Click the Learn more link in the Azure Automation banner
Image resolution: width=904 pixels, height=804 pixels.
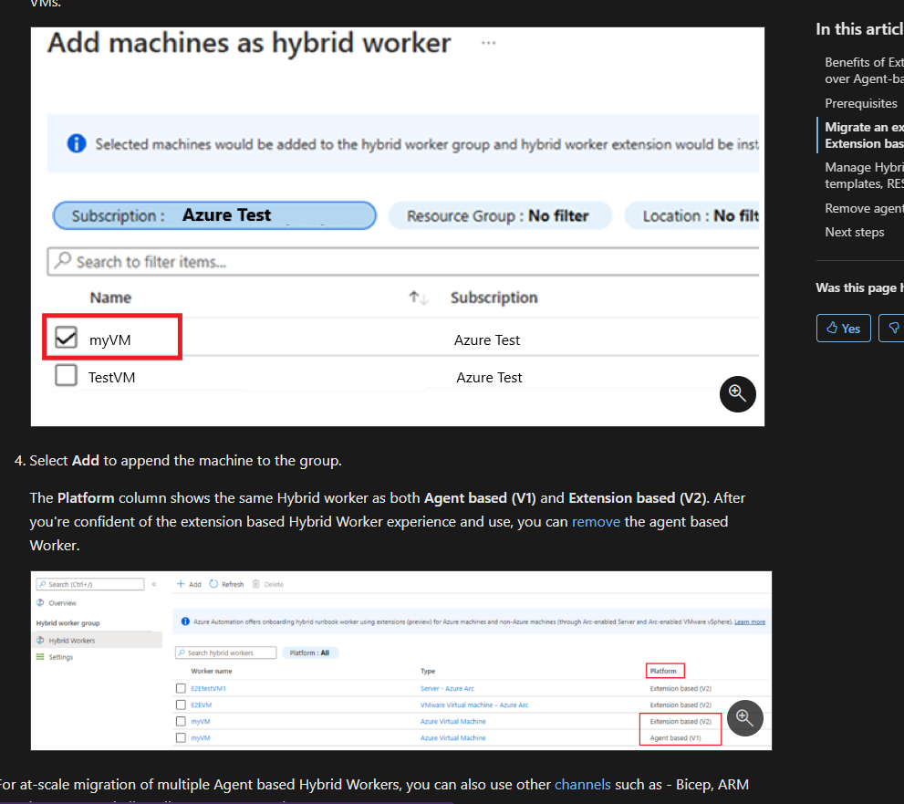click(x=750, y=621)
